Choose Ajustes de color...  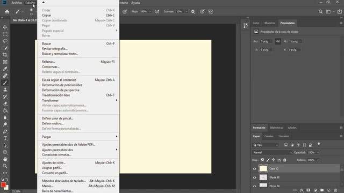pos(78,162)
